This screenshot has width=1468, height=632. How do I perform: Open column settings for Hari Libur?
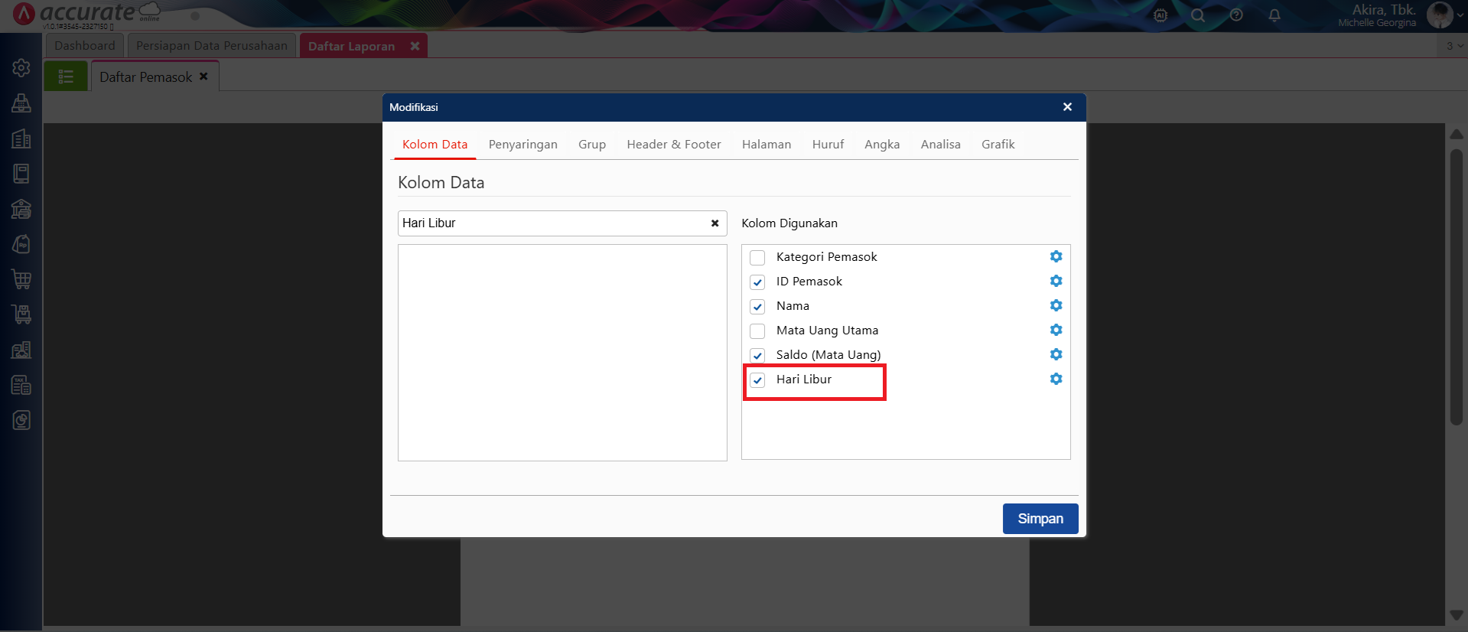(1056, 379)
